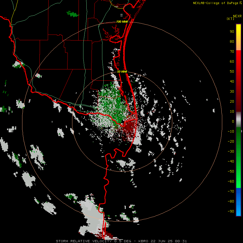Click the 20 value on velocity scale
Screen dimensions: 243x243
(x=232, y=102)
